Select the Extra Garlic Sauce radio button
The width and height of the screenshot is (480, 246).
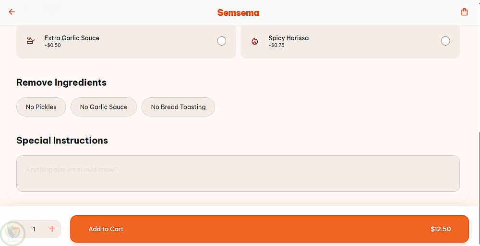(221, 41)
